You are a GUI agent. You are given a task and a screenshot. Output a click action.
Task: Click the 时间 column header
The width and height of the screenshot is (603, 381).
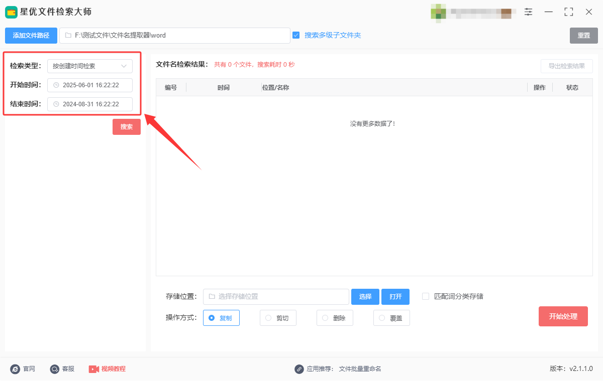click(x=224, y=88)
